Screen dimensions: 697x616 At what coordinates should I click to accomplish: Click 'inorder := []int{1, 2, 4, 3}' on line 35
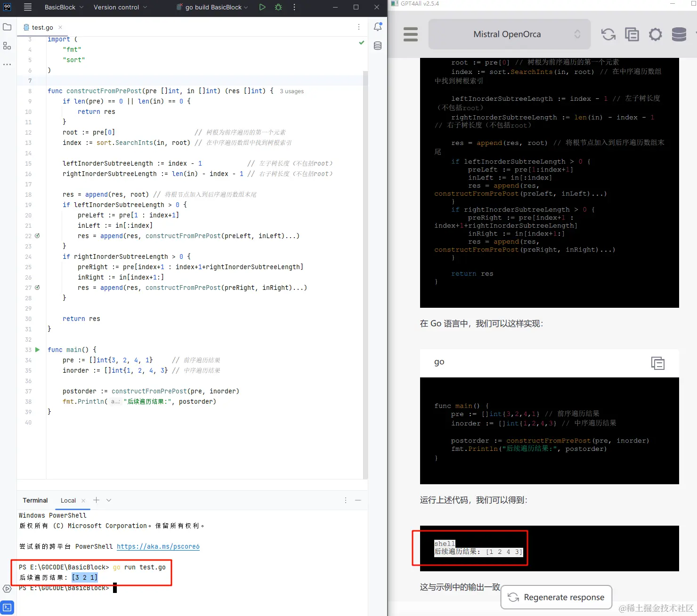coord(115,370)
